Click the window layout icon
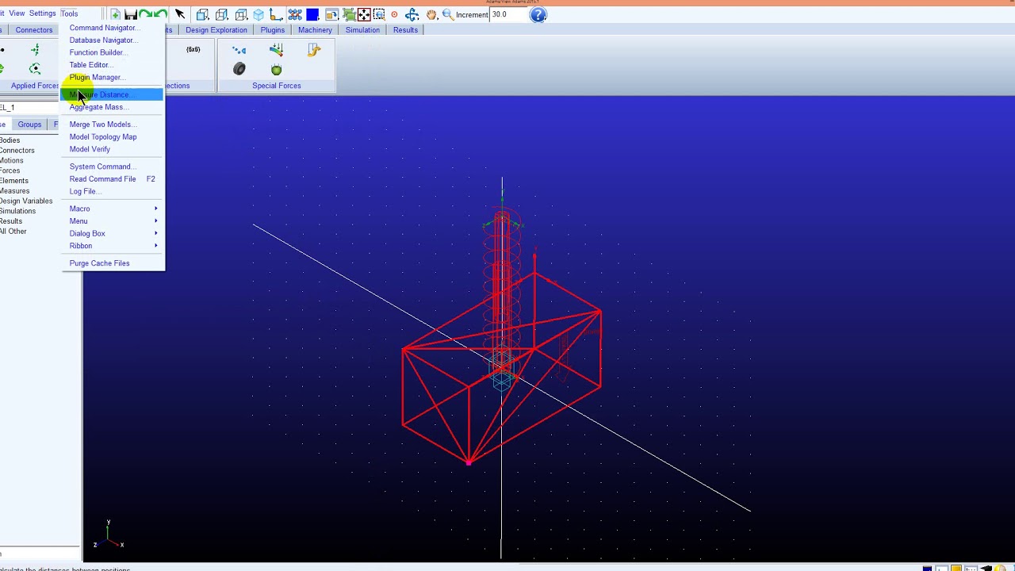This screenshot has height=571, width=1015. click(x=331, y=14)
